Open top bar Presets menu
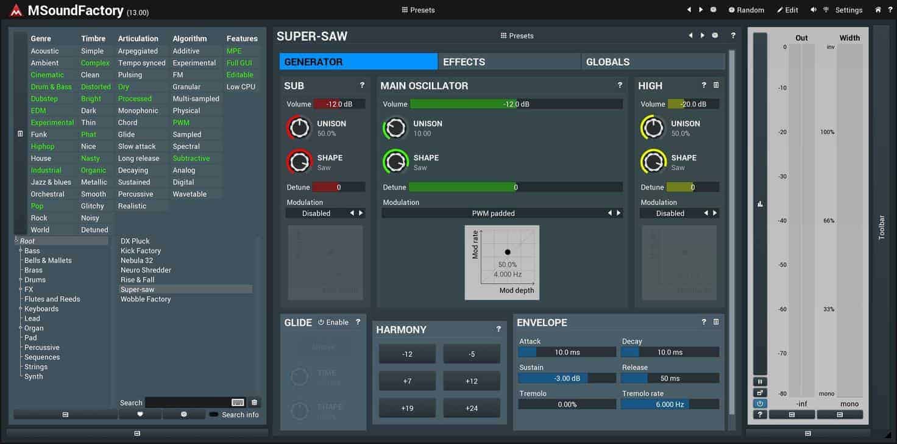The height and width of the screenshot is (444, 897). click(x=418, y=10)
